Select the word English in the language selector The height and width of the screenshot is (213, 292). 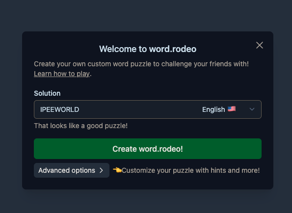click(x=213, y=109)
